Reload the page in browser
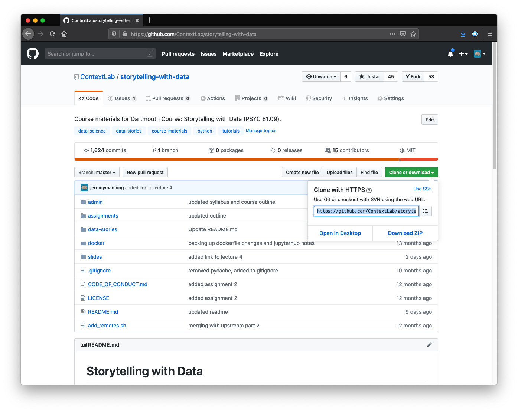 coord(52,34)
